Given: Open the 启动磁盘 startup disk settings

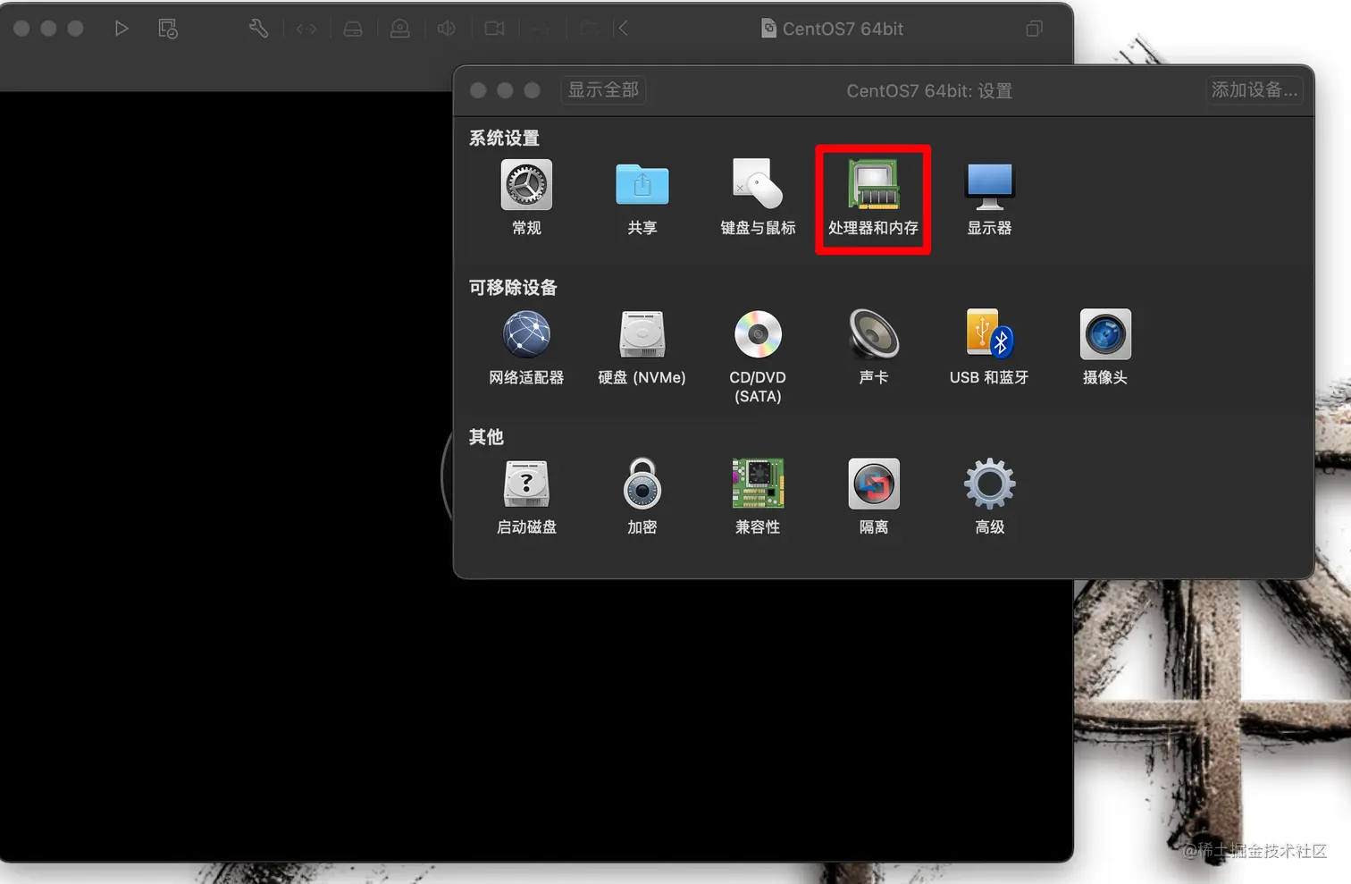Looking at the screenshot, I should [526, 497].
